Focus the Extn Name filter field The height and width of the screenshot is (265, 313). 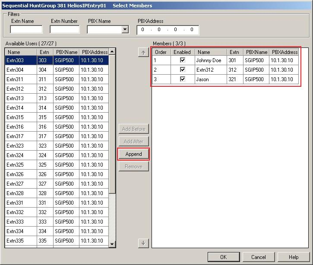(x=26, y=30)
